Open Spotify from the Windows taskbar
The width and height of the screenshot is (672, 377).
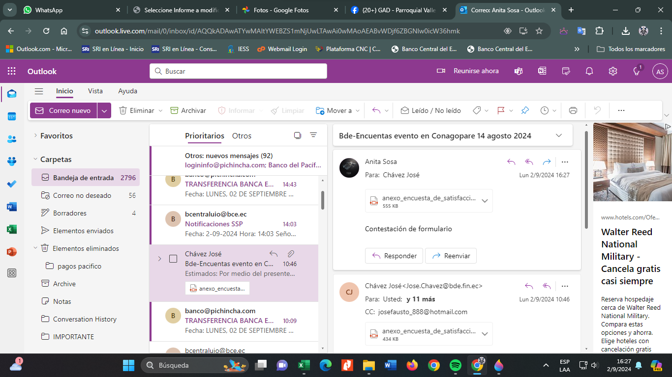tap(455, 365)
